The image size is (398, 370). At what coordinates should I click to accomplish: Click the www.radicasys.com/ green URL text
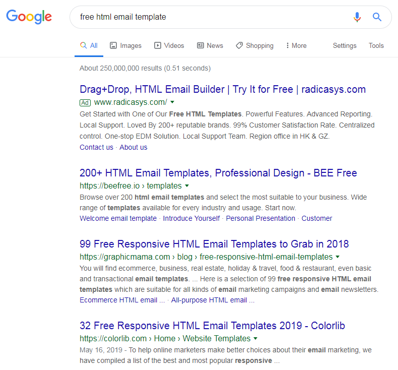130,102
